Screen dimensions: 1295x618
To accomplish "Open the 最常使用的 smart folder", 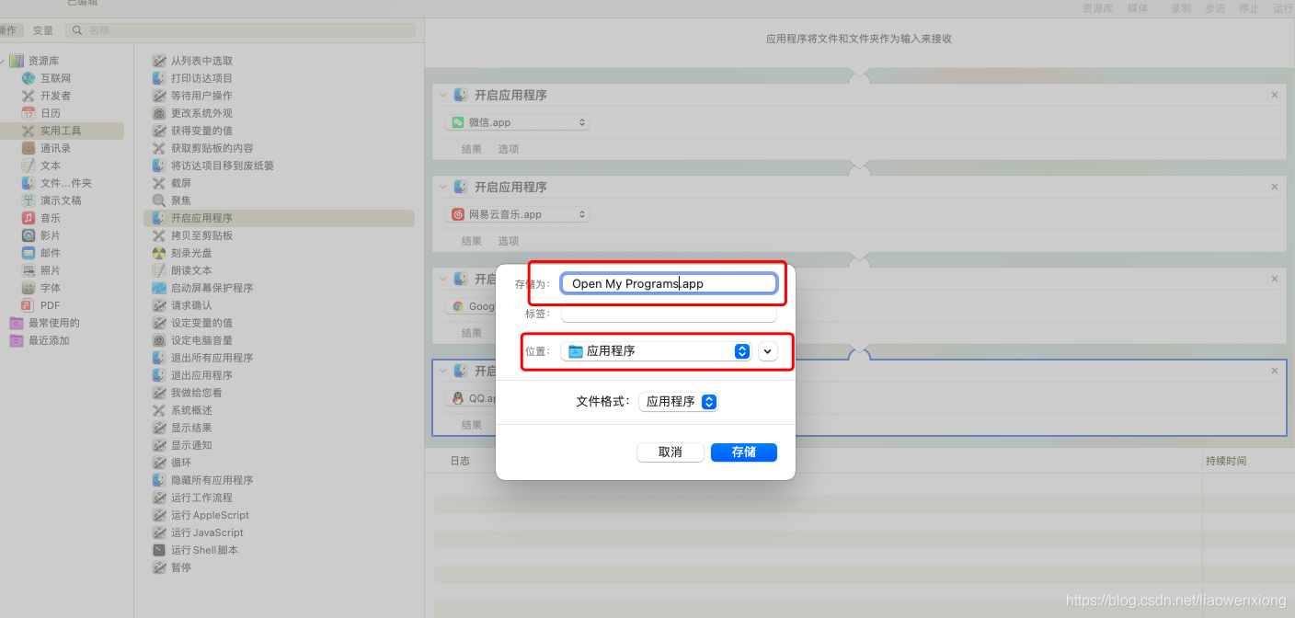I will click(x=53, y=323).
